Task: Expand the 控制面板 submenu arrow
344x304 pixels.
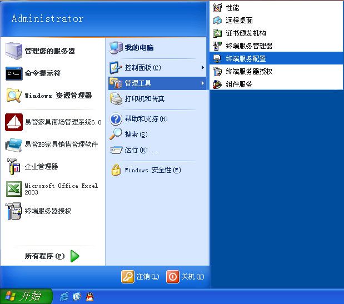Action: pos(203,68)
